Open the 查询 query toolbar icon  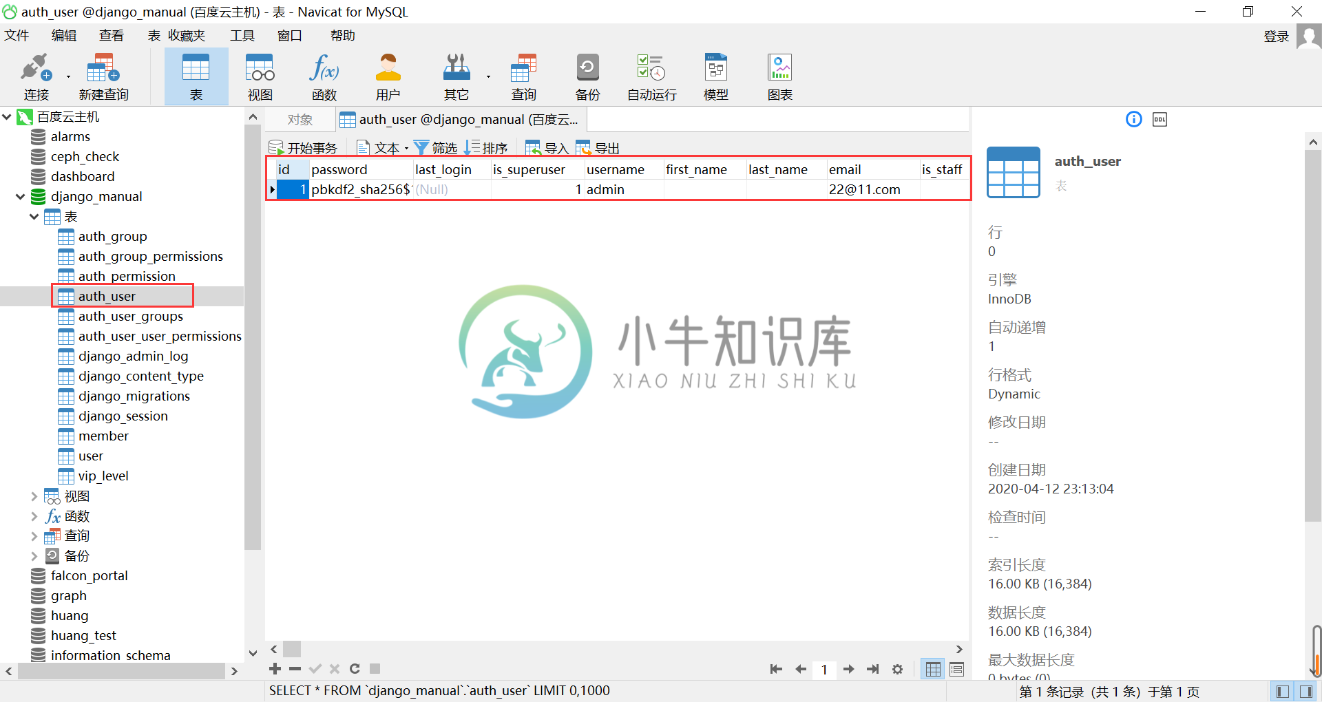coord(523,76)
